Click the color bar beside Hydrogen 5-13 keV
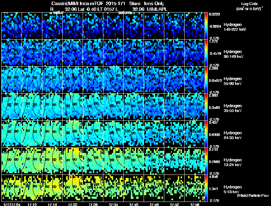271x206 pixels. point(206,188)
